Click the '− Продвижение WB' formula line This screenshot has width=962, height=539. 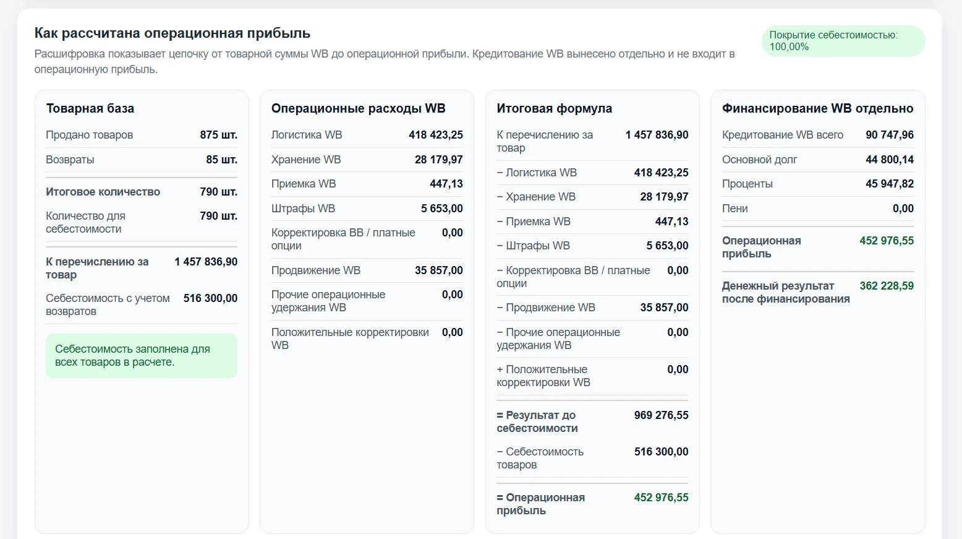[546, 308]
